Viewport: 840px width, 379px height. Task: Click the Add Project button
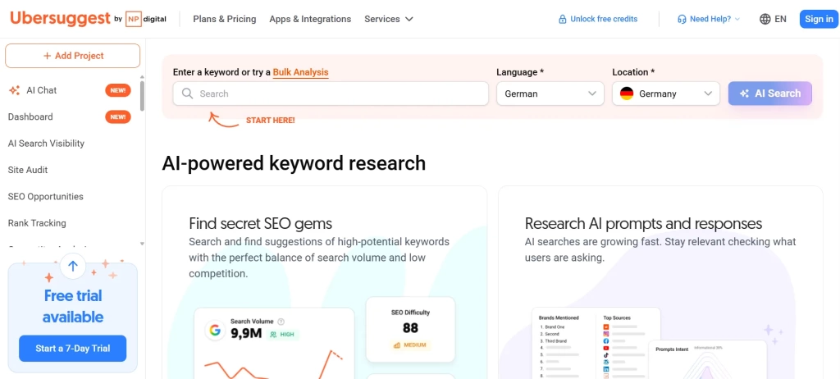[73, 56]
